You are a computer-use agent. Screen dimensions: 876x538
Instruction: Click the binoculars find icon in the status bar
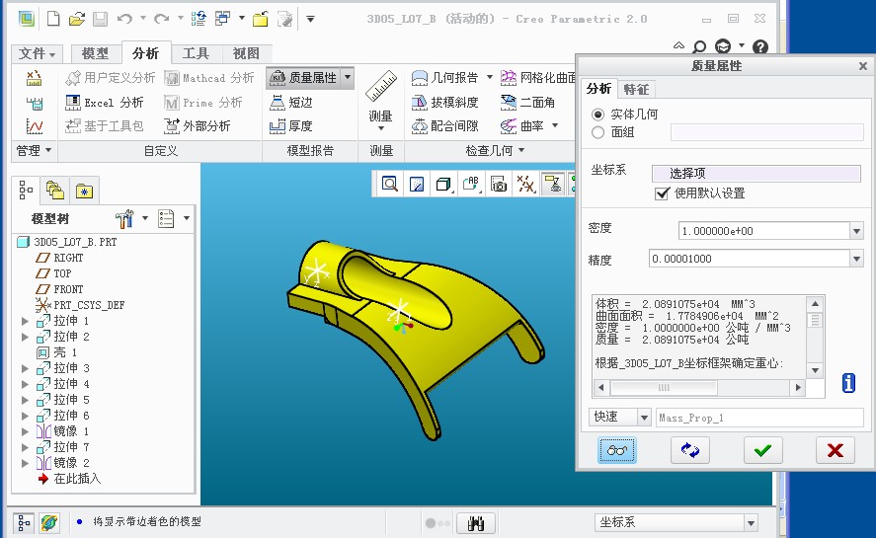[x=476, y=522]
